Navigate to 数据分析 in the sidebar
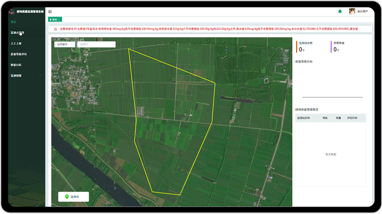382x214 pixels. pos(16,65)
